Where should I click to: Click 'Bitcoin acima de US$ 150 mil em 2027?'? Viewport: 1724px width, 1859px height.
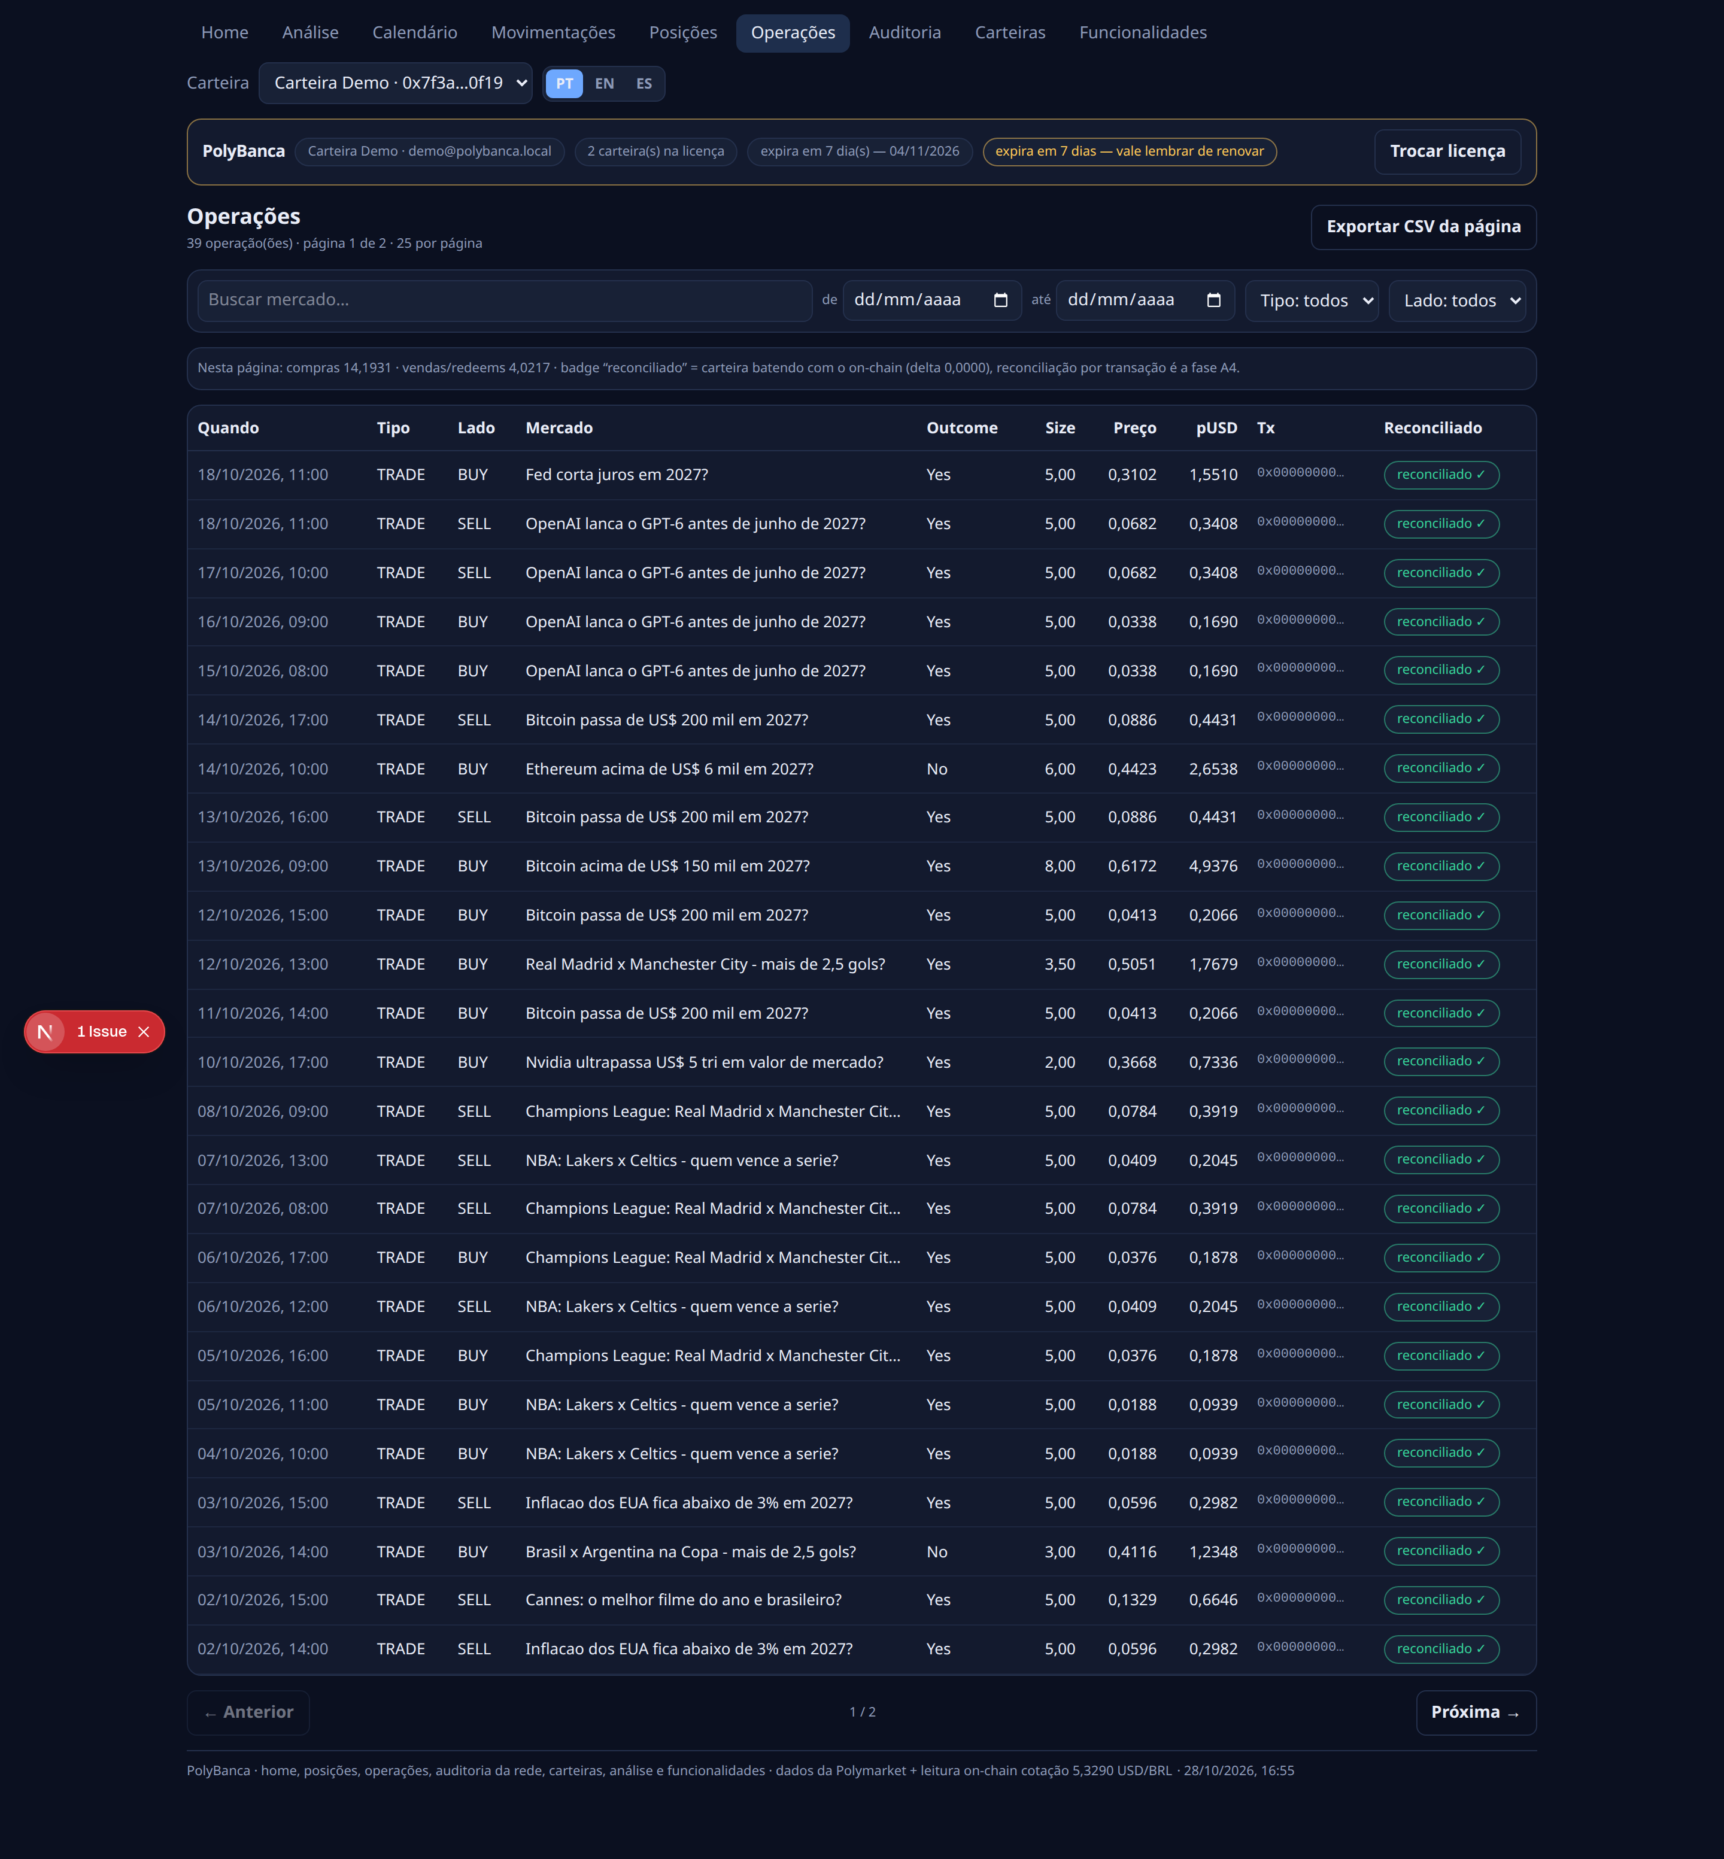(667, 867)
